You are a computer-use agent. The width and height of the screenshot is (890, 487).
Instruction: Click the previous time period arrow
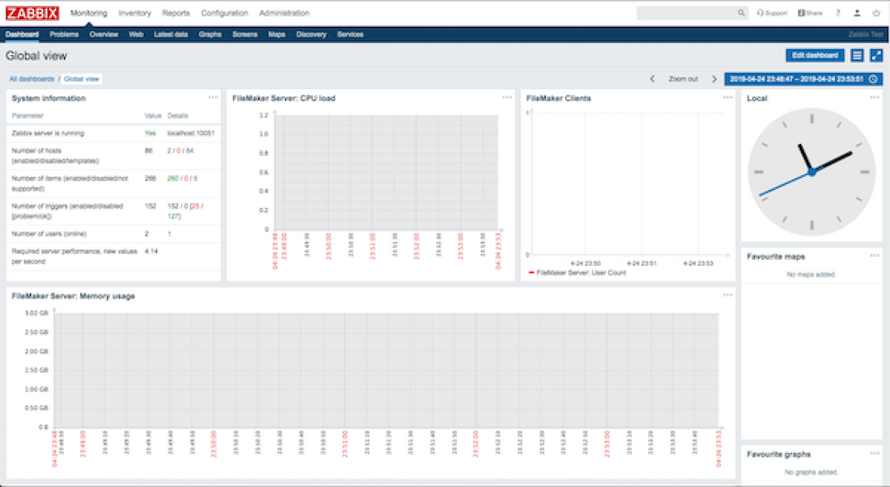tap(652, 79)
